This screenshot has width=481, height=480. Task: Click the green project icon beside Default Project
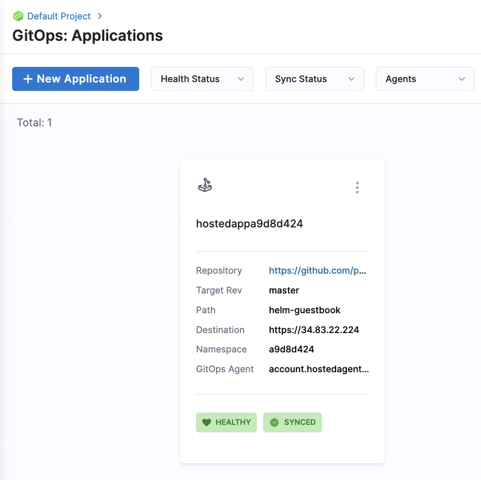coord(18,16)
